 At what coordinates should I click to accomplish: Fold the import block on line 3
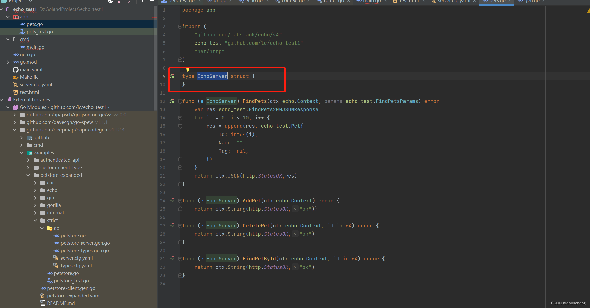pos(180,26)
